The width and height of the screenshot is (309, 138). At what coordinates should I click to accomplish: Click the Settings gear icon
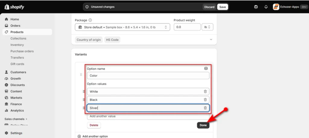[x=7, y=133]
